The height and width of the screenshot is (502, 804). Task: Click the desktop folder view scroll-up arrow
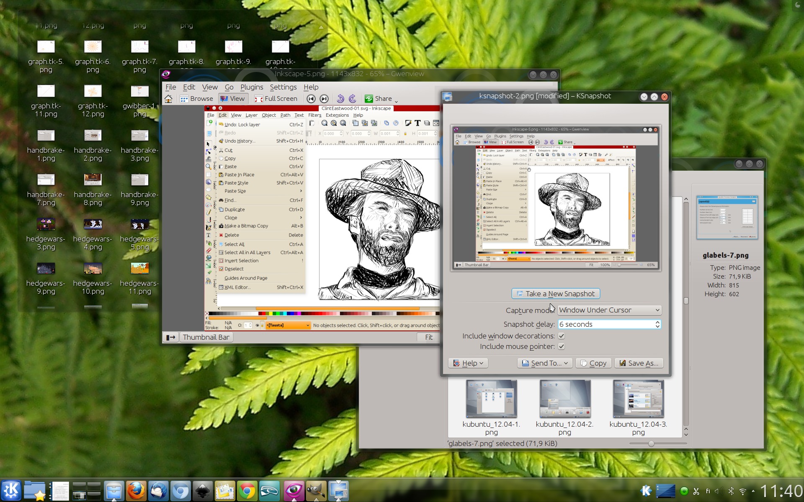[x=321, y=27]
